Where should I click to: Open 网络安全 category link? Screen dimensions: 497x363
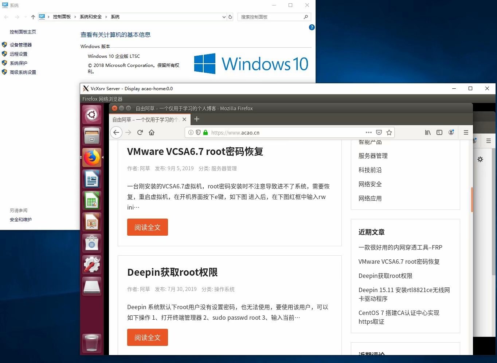(370, 184)
